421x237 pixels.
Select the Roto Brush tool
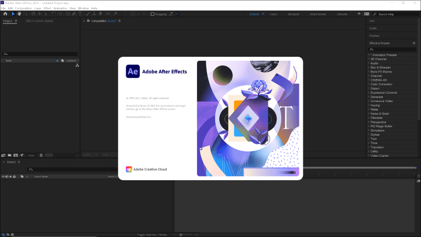click(x=109, y=13)
